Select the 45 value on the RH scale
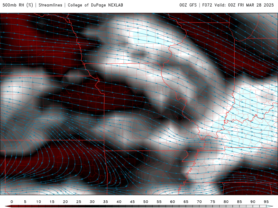This screenshot has width=278, height=208. tap(132, 202)
